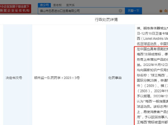
Task: Click the 处罚事由 label cell
Action: [x=114, y=78]
